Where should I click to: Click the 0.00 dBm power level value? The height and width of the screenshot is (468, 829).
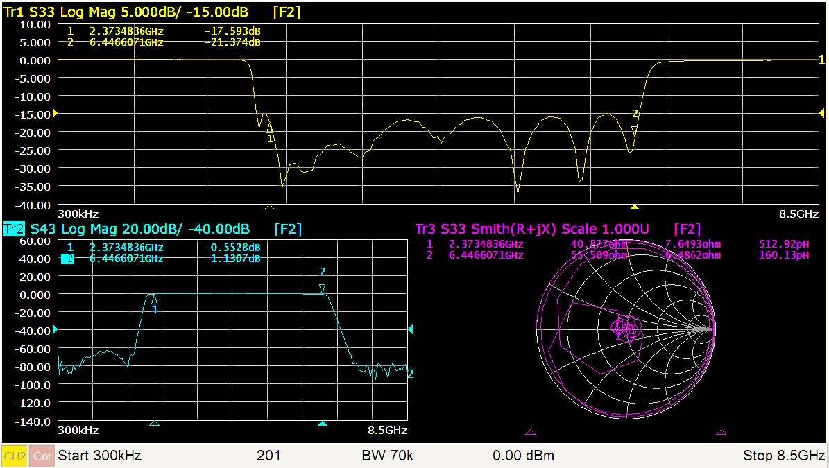pyautogui.click(x=523, y=456)
